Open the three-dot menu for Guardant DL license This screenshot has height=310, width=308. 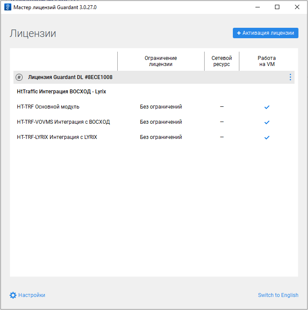coord(290,77)
